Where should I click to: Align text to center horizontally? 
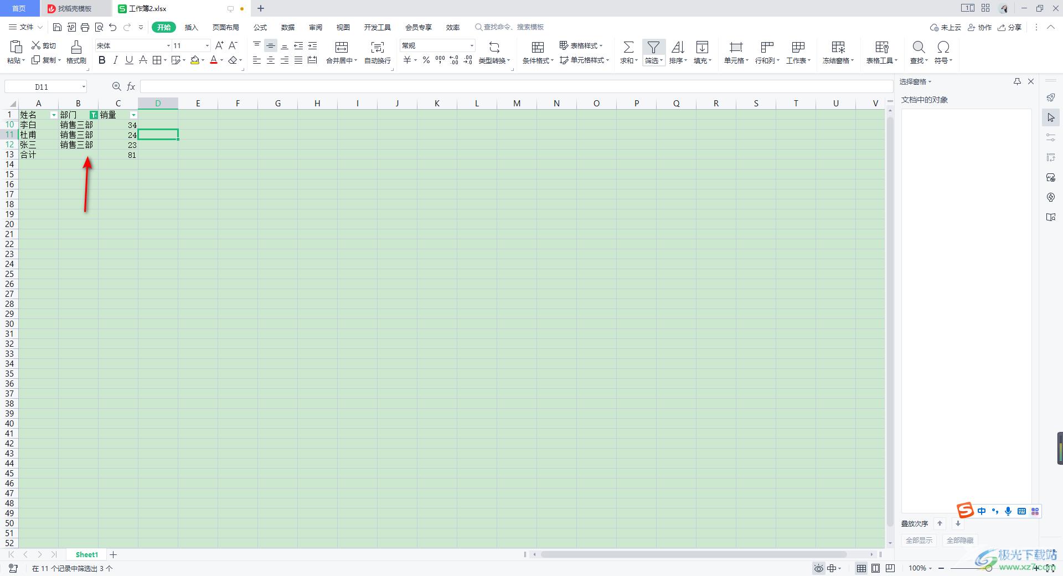coord(271,60)
